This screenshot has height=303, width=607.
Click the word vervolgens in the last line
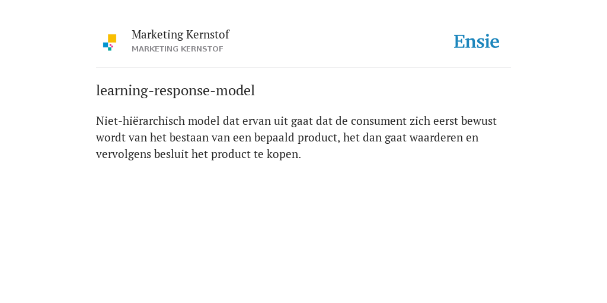pyautogui.click(x=123, y=154)
